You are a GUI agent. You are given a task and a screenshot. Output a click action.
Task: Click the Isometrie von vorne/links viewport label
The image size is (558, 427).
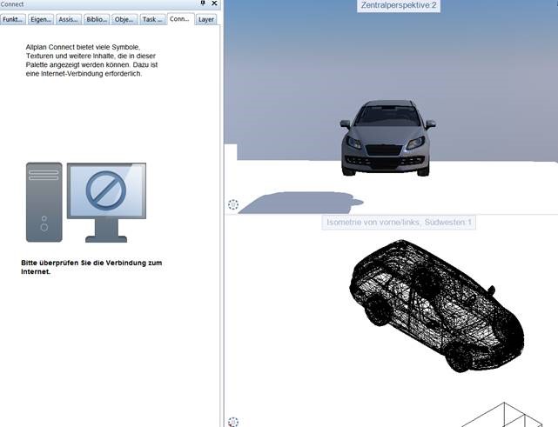pyautogui.click(x=399, y=223)
